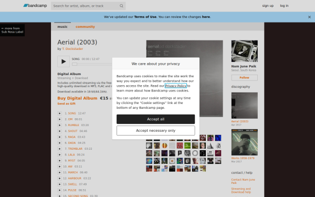Open the music tab
This screenshot has height=197, width=315.
tap(62, 27)
